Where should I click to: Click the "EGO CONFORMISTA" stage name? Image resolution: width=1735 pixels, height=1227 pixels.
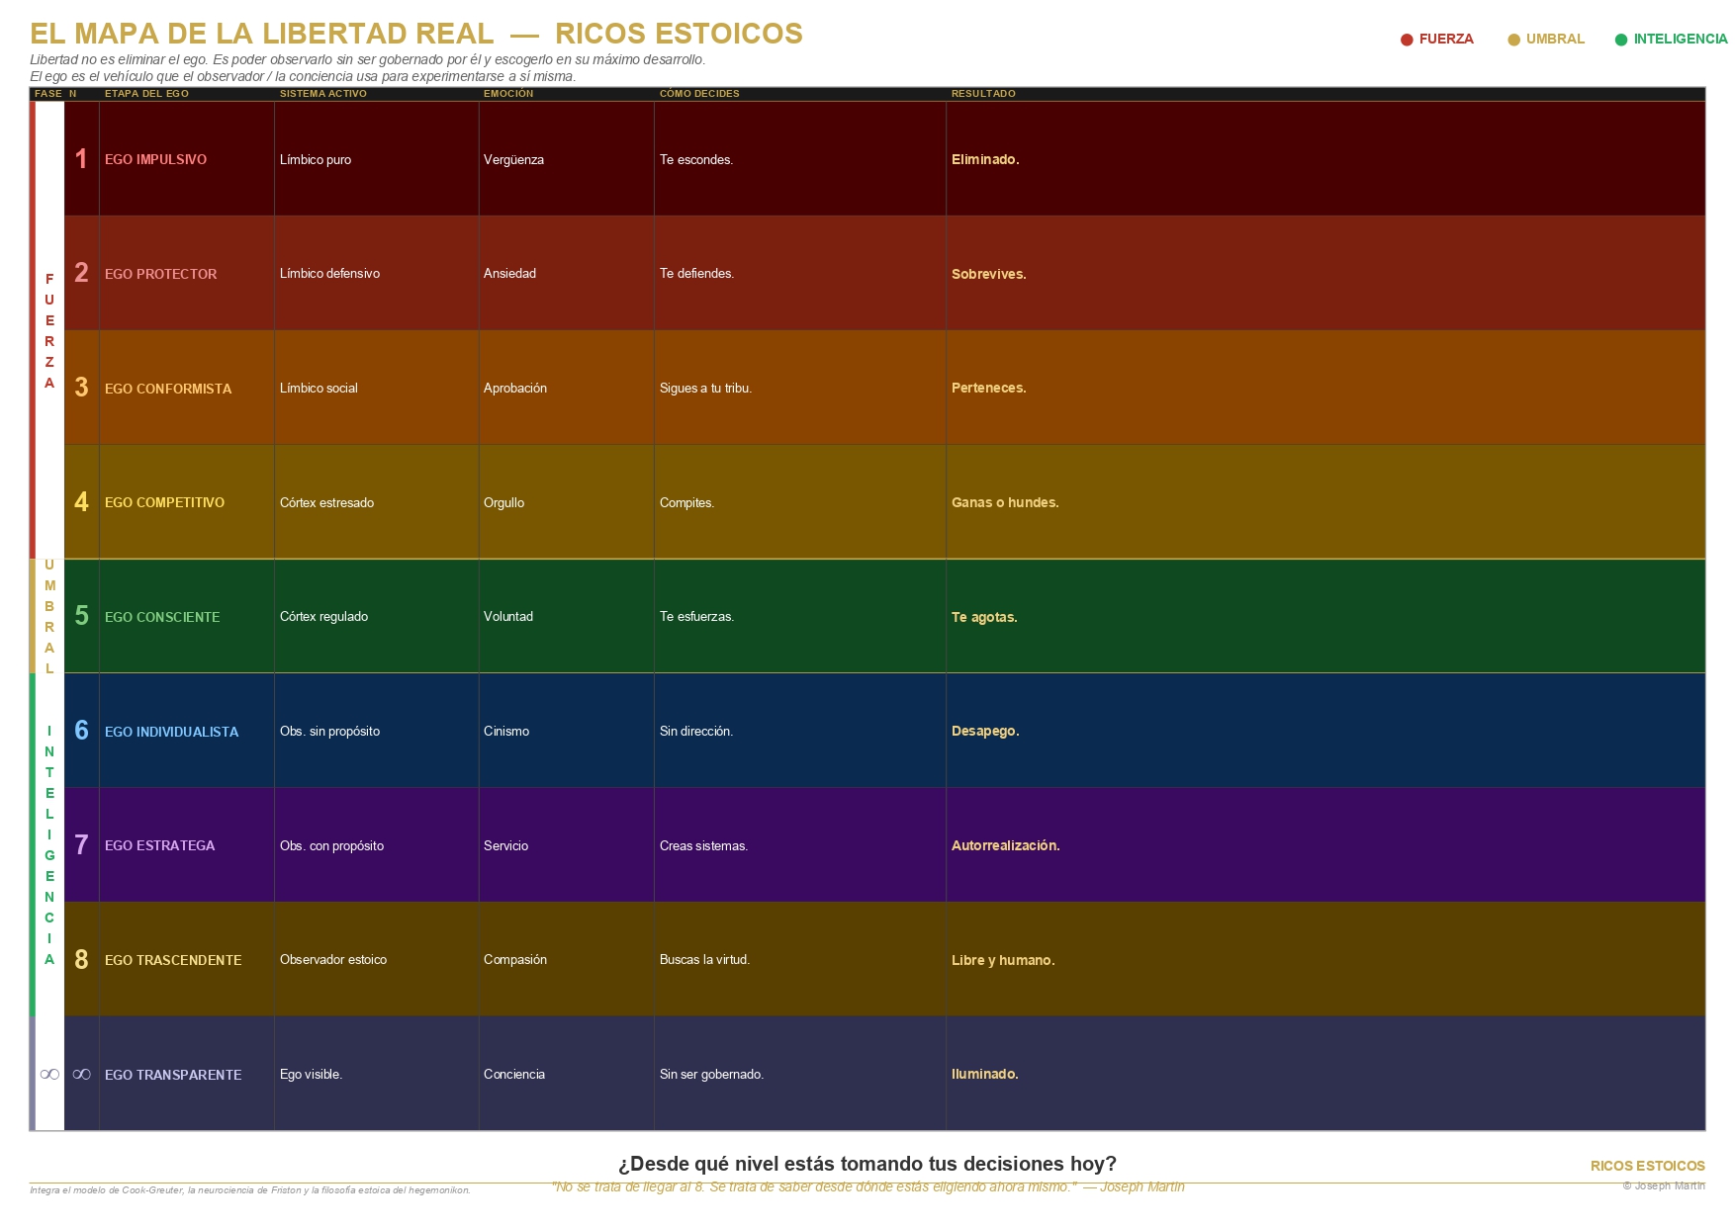(x=168, y=389)
